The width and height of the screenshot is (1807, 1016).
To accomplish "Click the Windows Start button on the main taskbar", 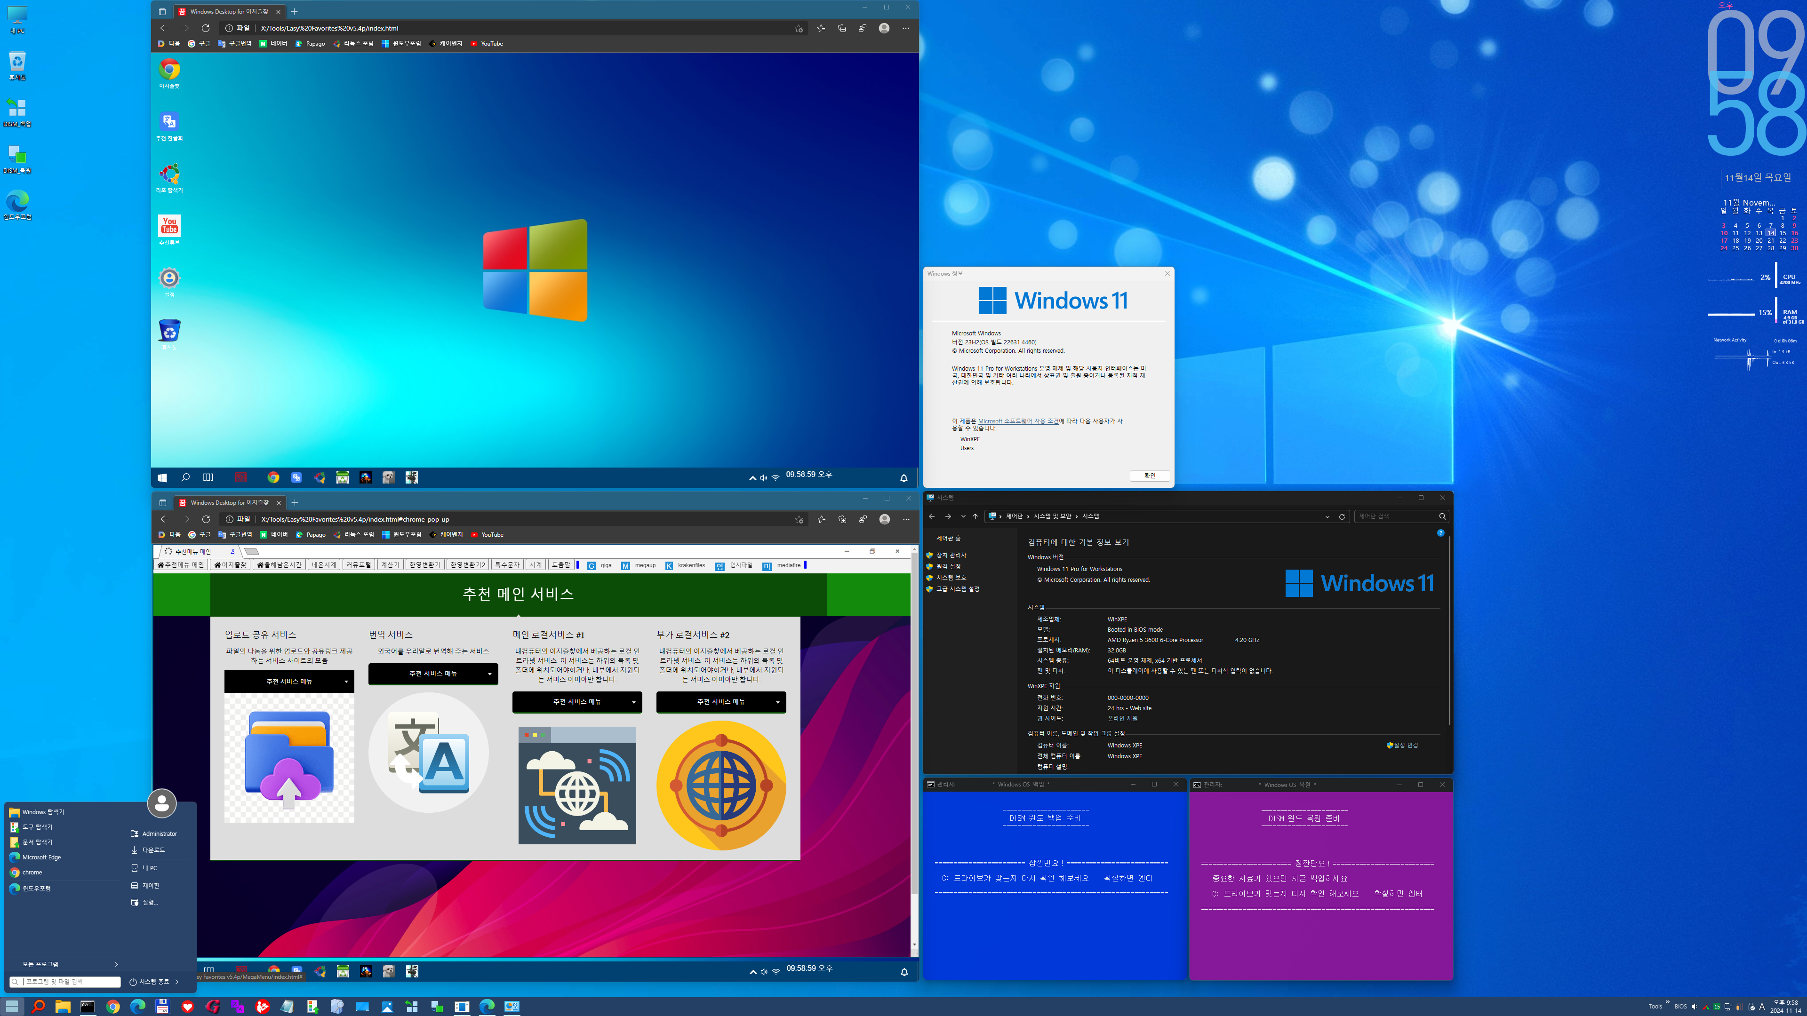I will point(12,1006).
